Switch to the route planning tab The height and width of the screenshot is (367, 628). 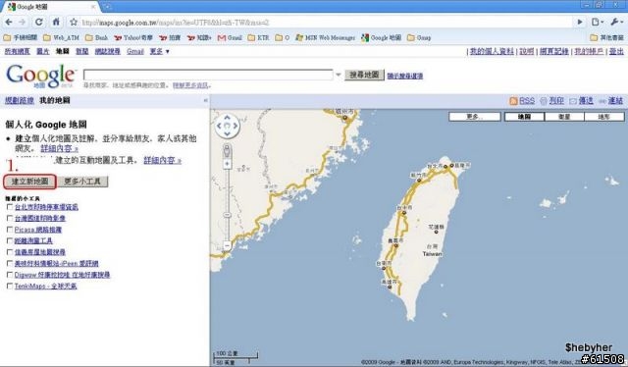pos(20,100)
